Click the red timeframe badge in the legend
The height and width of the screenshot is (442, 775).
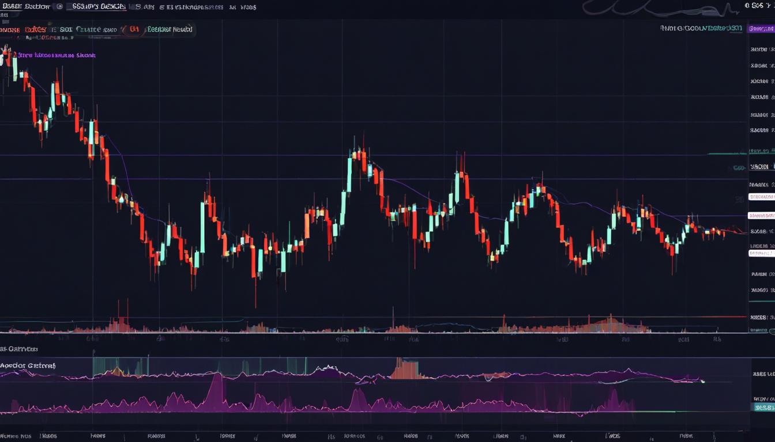point(134,29)
